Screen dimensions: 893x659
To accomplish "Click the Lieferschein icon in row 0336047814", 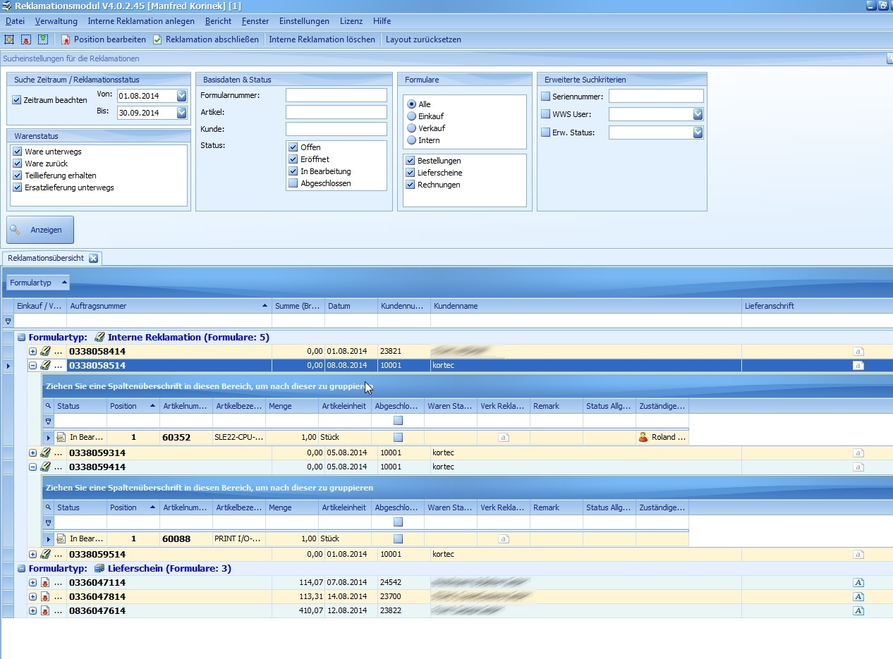I will 45,596.
